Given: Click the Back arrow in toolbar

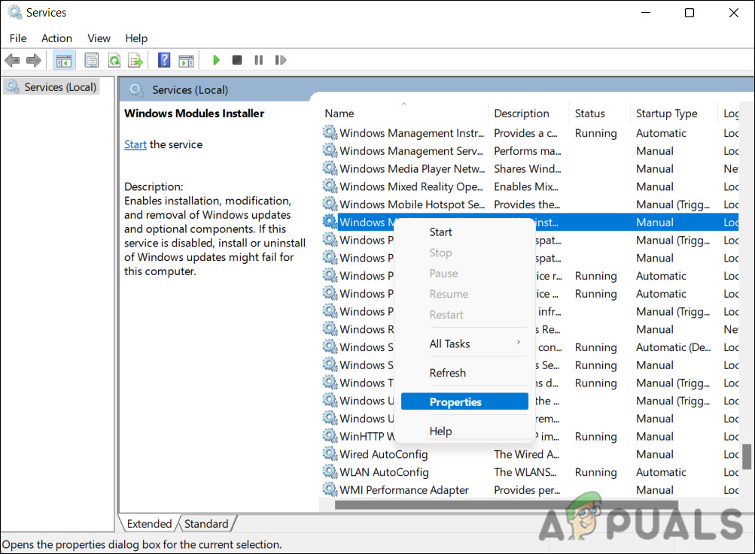Looking at the screenshot, I should pyautogui.click(x=12, y=60).
